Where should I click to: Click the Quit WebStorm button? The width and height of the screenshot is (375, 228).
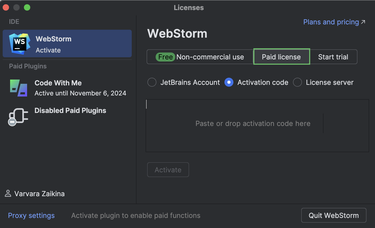click(x=334, y=215)
